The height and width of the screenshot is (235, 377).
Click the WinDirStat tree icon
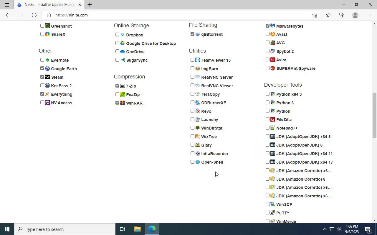(x=198, y=128)
